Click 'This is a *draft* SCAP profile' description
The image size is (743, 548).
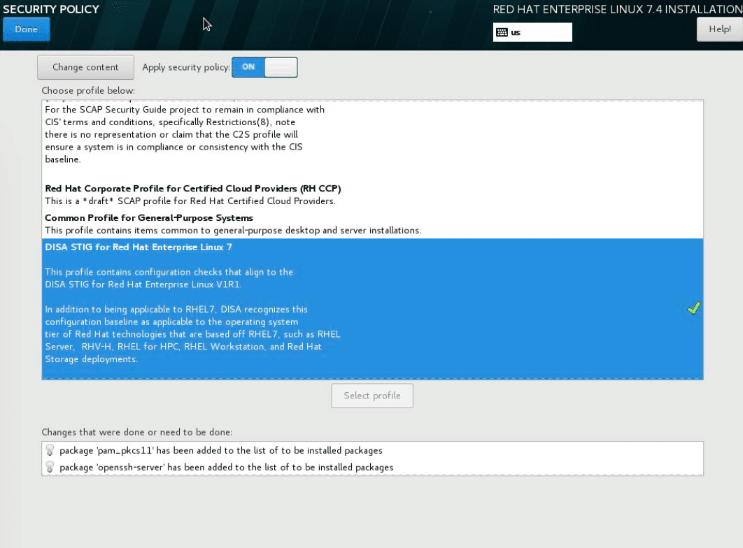(x=190, y=201)
